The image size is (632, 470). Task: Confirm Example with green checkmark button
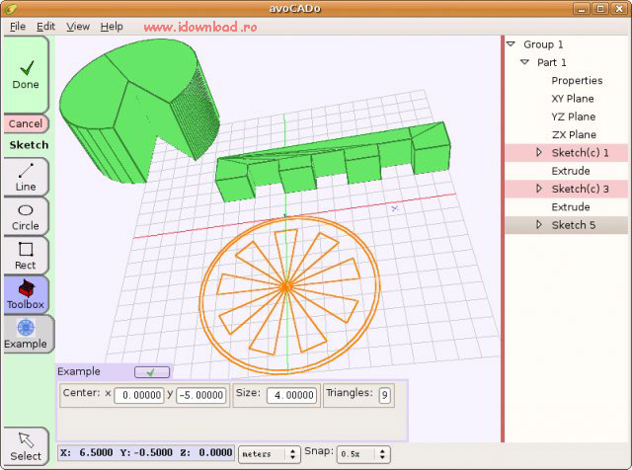pos(152,372)
